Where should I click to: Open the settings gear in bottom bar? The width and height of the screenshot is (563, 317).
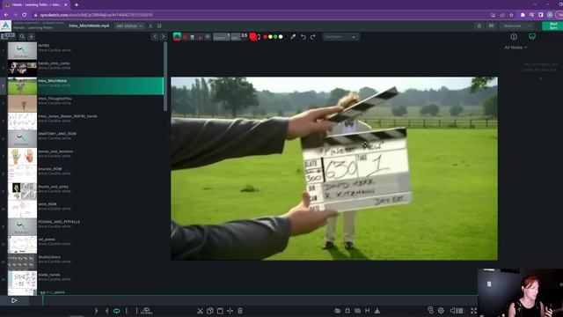point(441,311)
